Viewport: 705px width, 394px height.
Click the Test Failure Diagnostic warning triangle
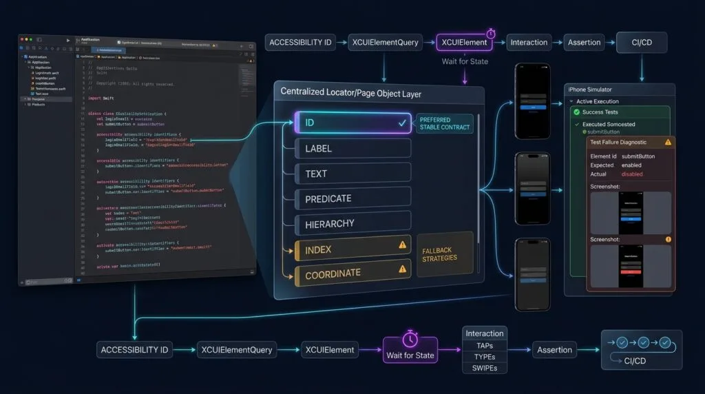click(x=668, y=142)
